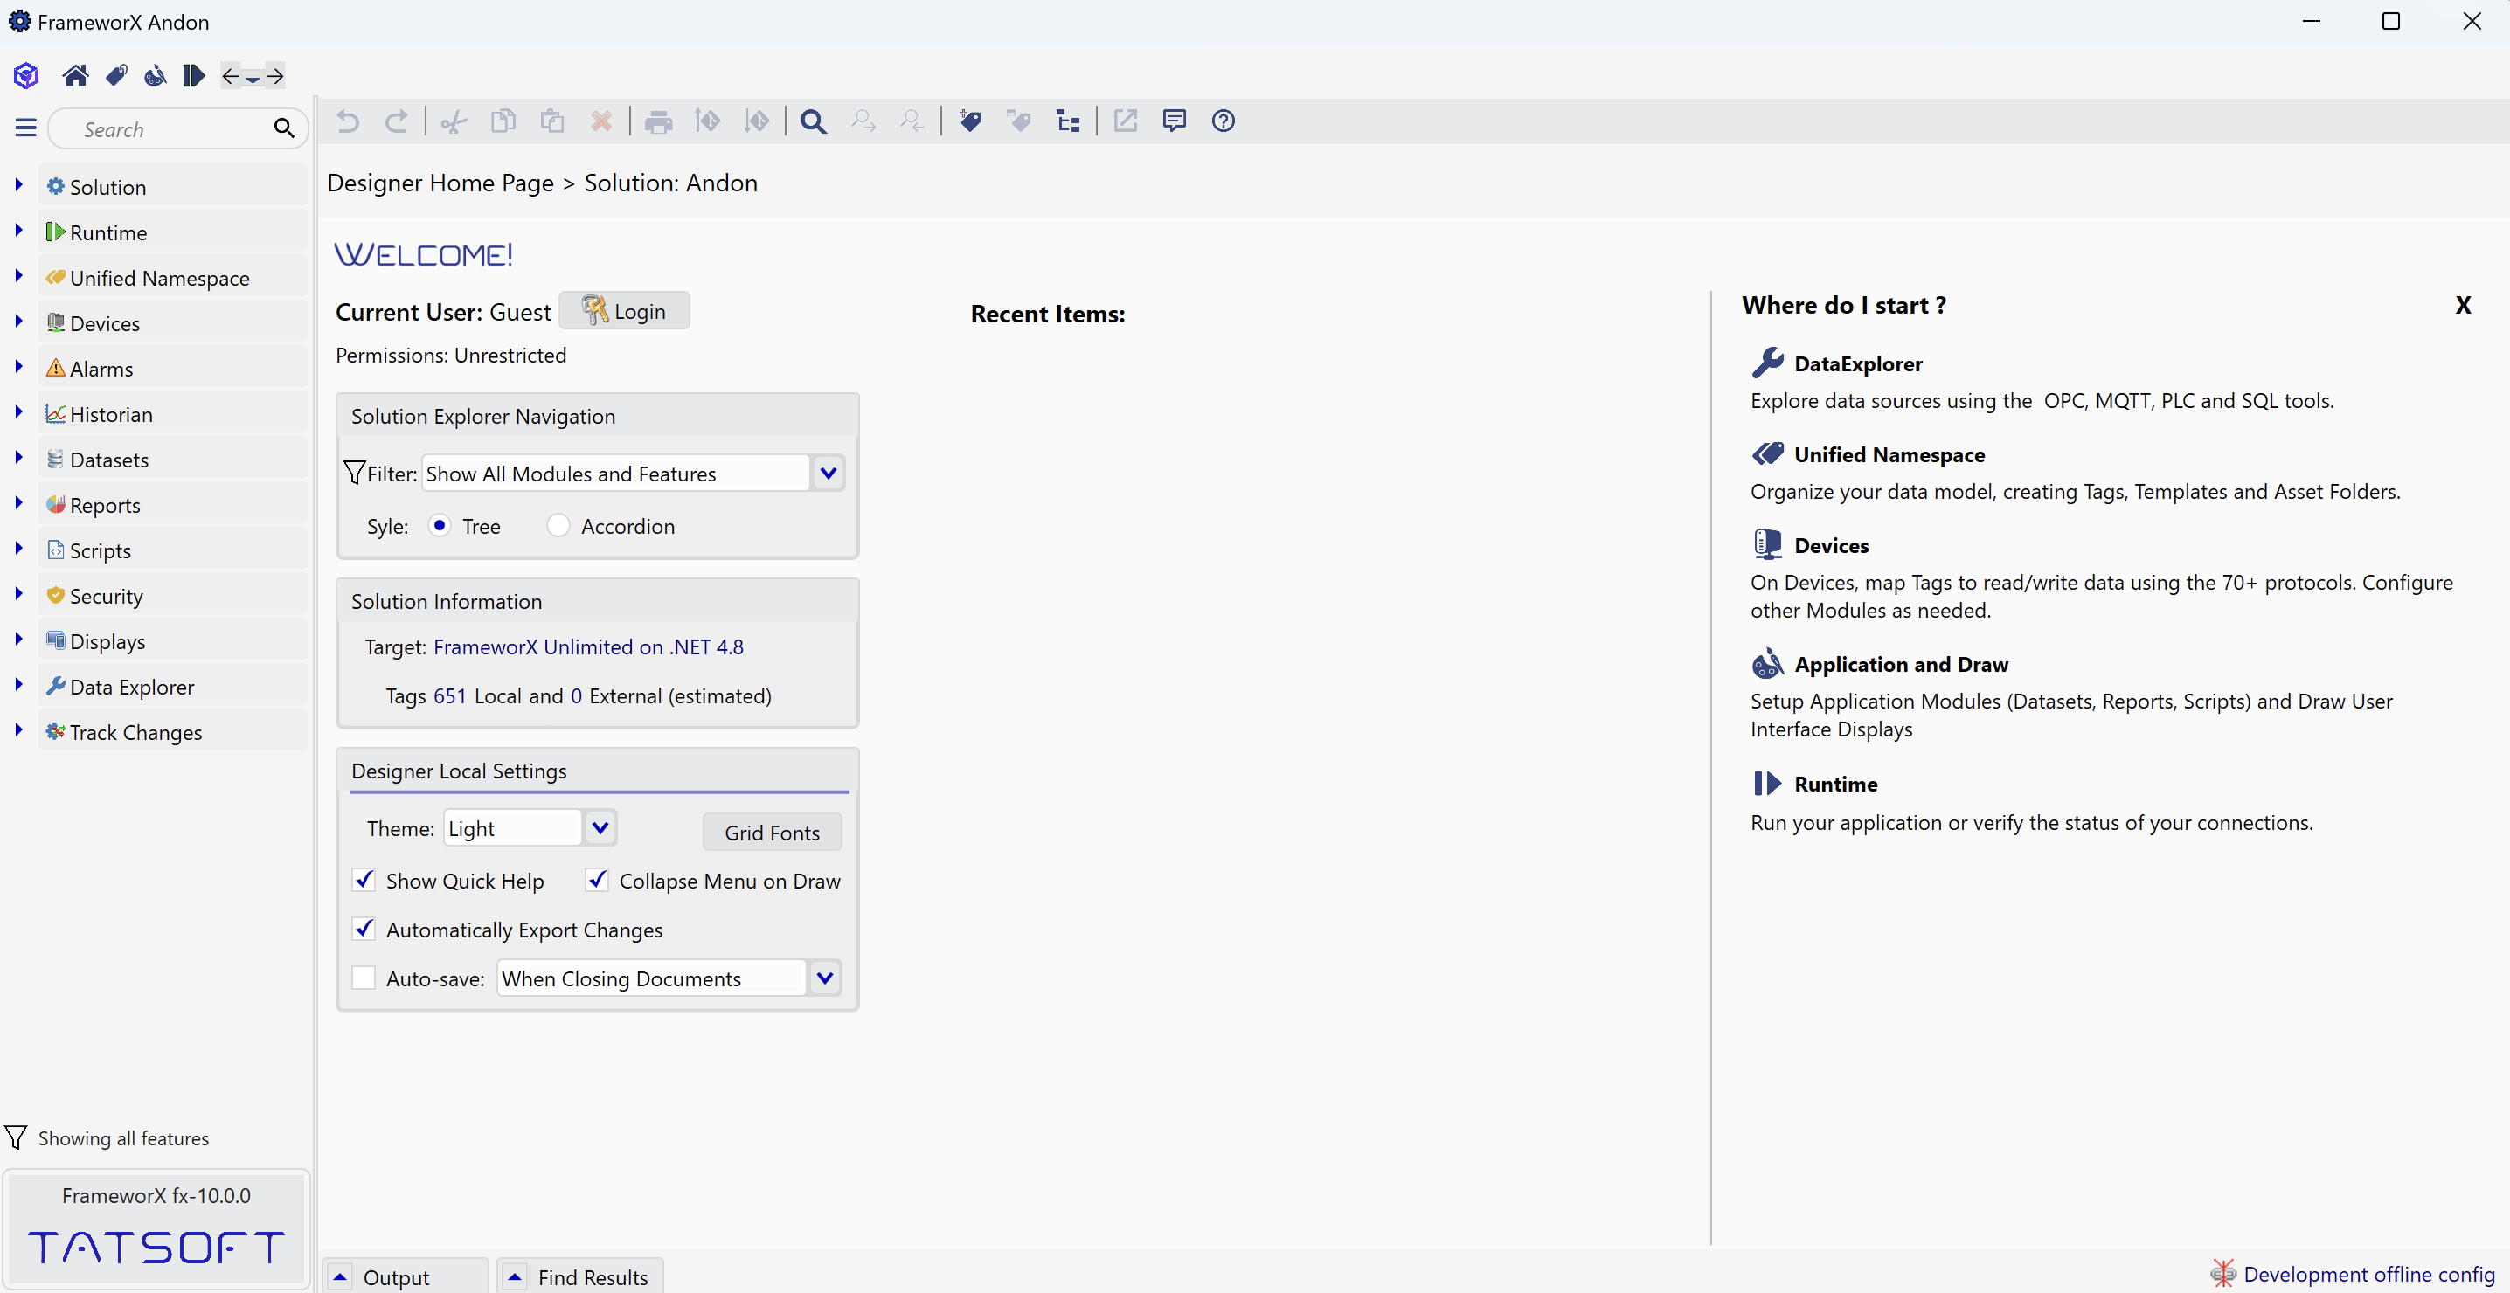Cut selection with the scissors icon
This screenshot has height=1293, width=2510.
[453, 121]
